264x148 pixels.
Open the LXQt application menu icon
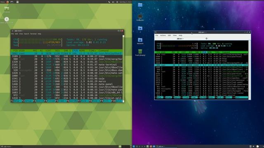pos(134,146)
